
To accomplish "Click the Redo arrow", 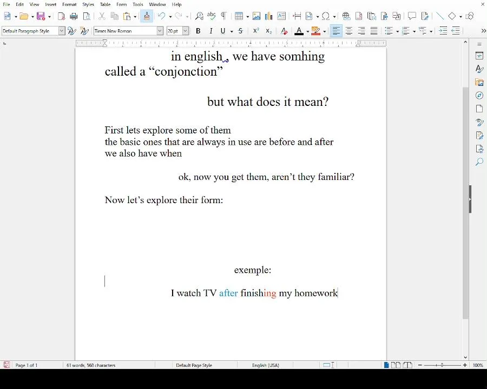I will [179, 16].
